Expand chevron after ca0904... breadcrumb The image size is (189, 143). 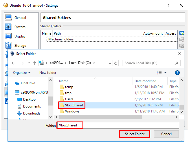[x=66, y=63]
